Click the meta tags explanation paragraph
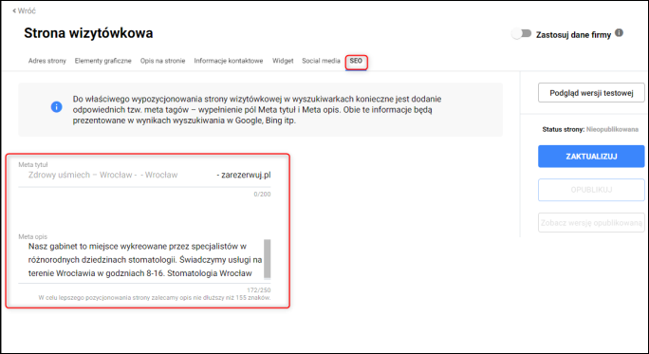The width and height of the screenshot is (649, 354). [x=257, y=110]
